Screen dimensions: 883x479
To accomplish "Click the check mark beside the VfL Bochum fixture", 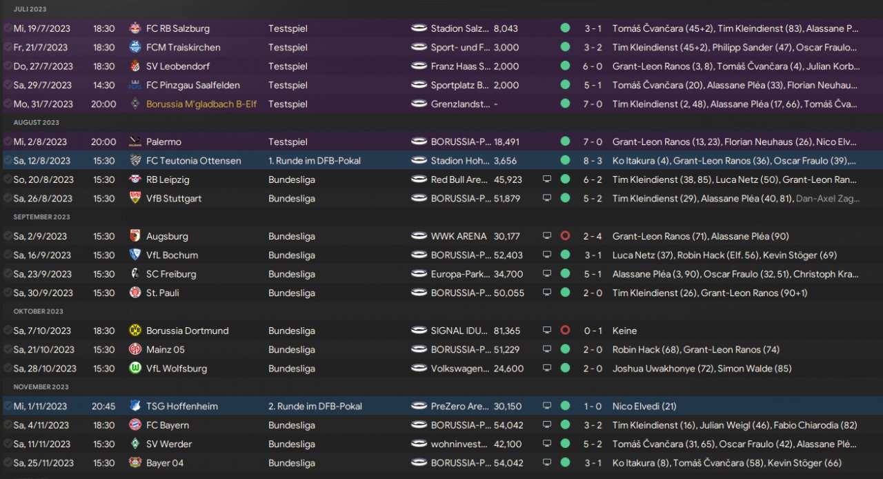I will pos(7,255).
